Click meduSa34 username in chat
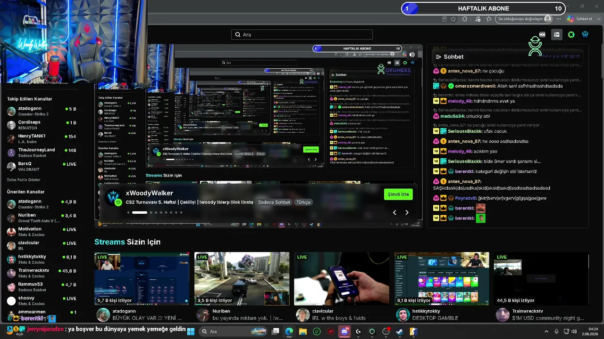604x339 pixels. [x=452, y=116]
